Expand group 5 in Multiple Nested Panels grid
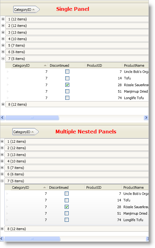This screenshot has width=155, height=248. 2,167
